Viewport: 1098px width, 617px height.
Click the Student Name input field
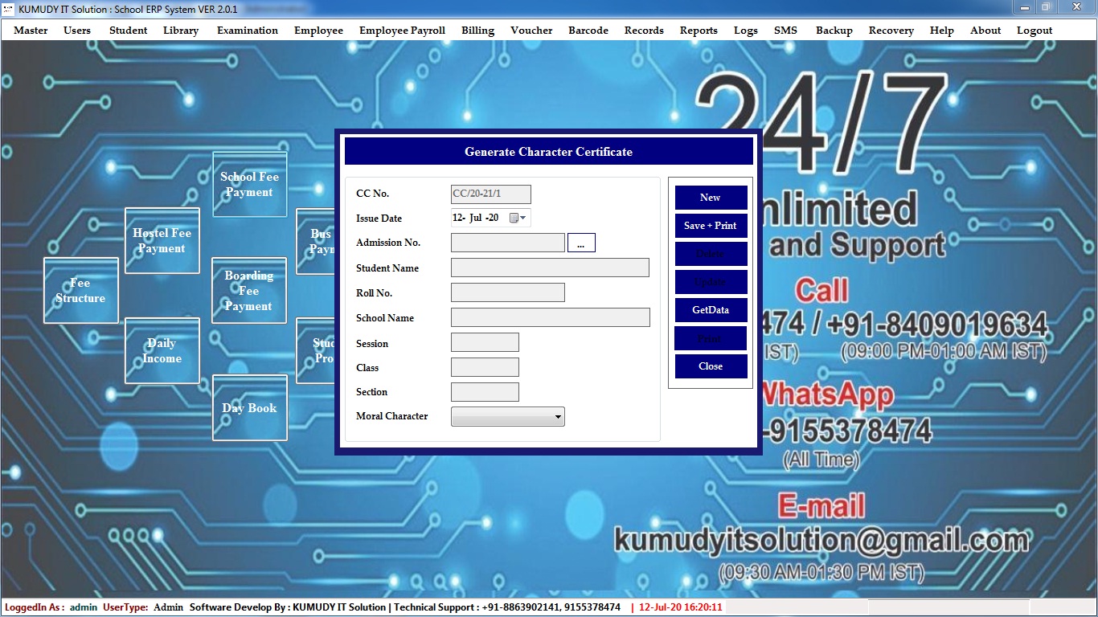tap(550, 268)
